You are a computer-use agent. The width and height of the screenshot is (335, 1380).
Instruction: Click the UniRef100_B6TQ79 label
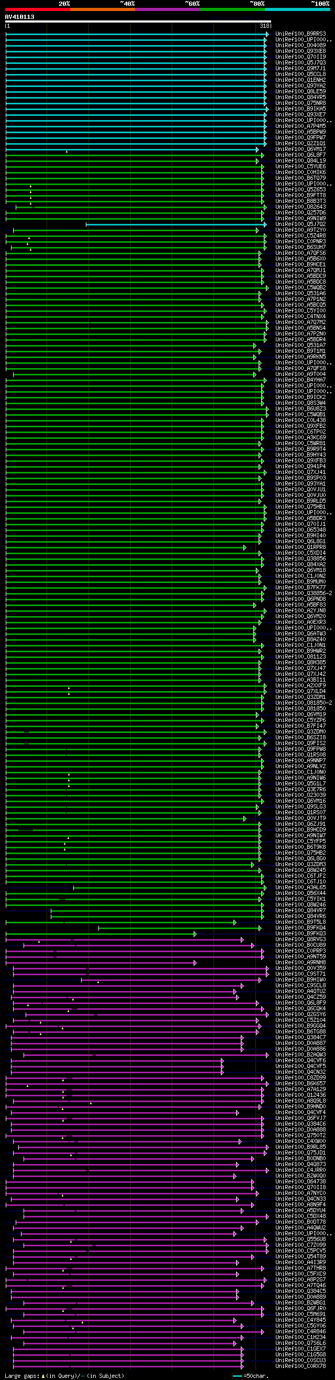tap(300, 178)
